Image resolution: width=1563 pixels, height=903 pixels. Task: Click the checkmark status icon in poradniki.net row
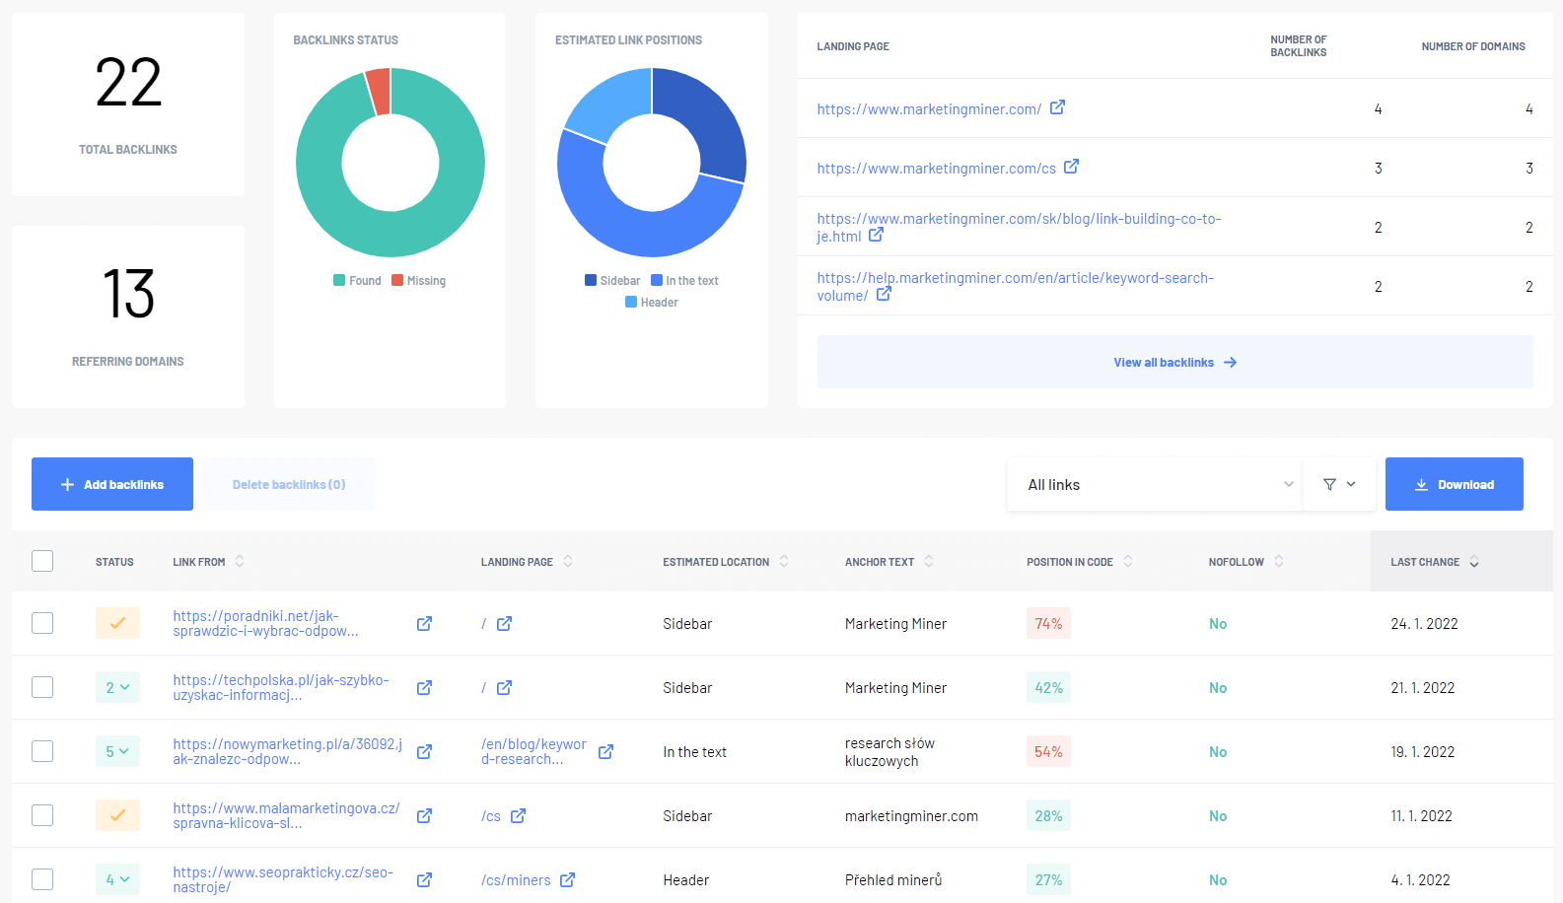point(117,623)
